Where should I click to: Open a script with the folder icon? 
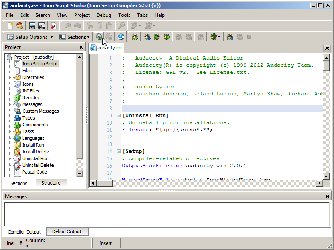(x=20, y=26)
